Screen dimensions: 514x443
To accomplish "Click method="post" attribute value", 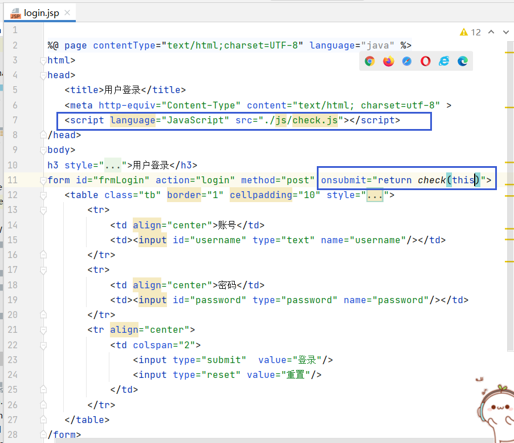I will click(x=298, y=180).
